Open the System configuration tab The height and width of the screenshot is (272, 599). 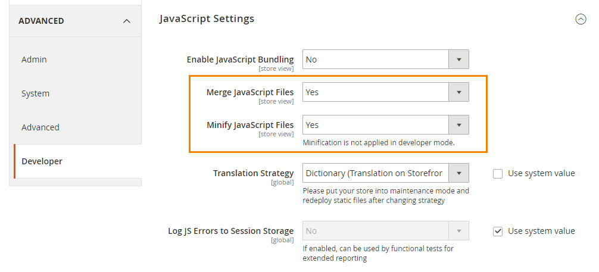tap(36, 93)
